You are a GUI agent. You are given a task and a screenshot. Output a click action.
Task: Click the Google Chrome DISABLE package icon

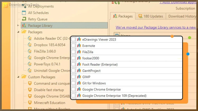(30, 96)
